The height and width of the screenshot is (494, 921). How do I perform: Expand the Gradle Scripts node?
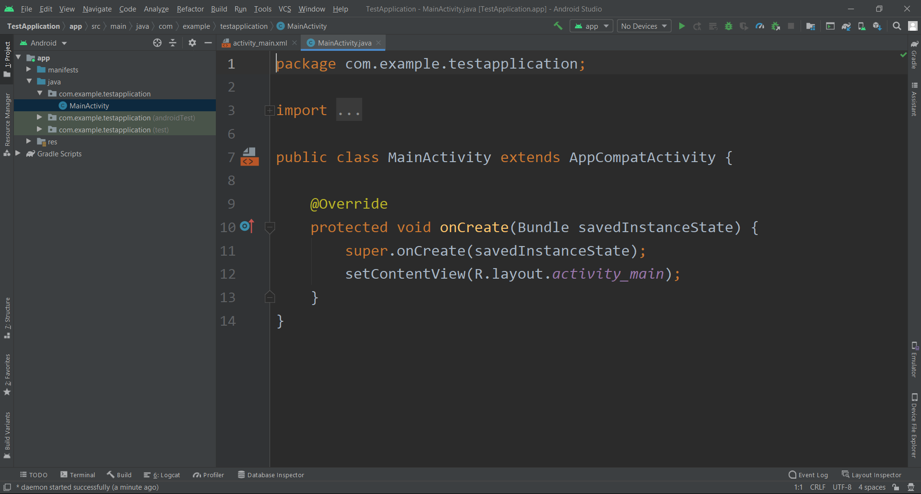point(18,153)
